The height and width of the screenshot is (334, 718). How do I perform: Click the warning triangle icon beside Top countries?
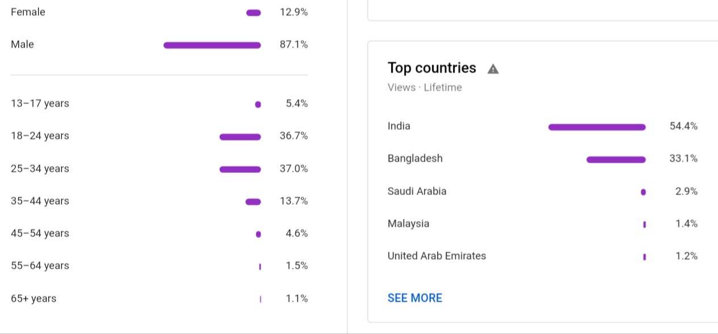pyautogui.click(x=493, y=69)
